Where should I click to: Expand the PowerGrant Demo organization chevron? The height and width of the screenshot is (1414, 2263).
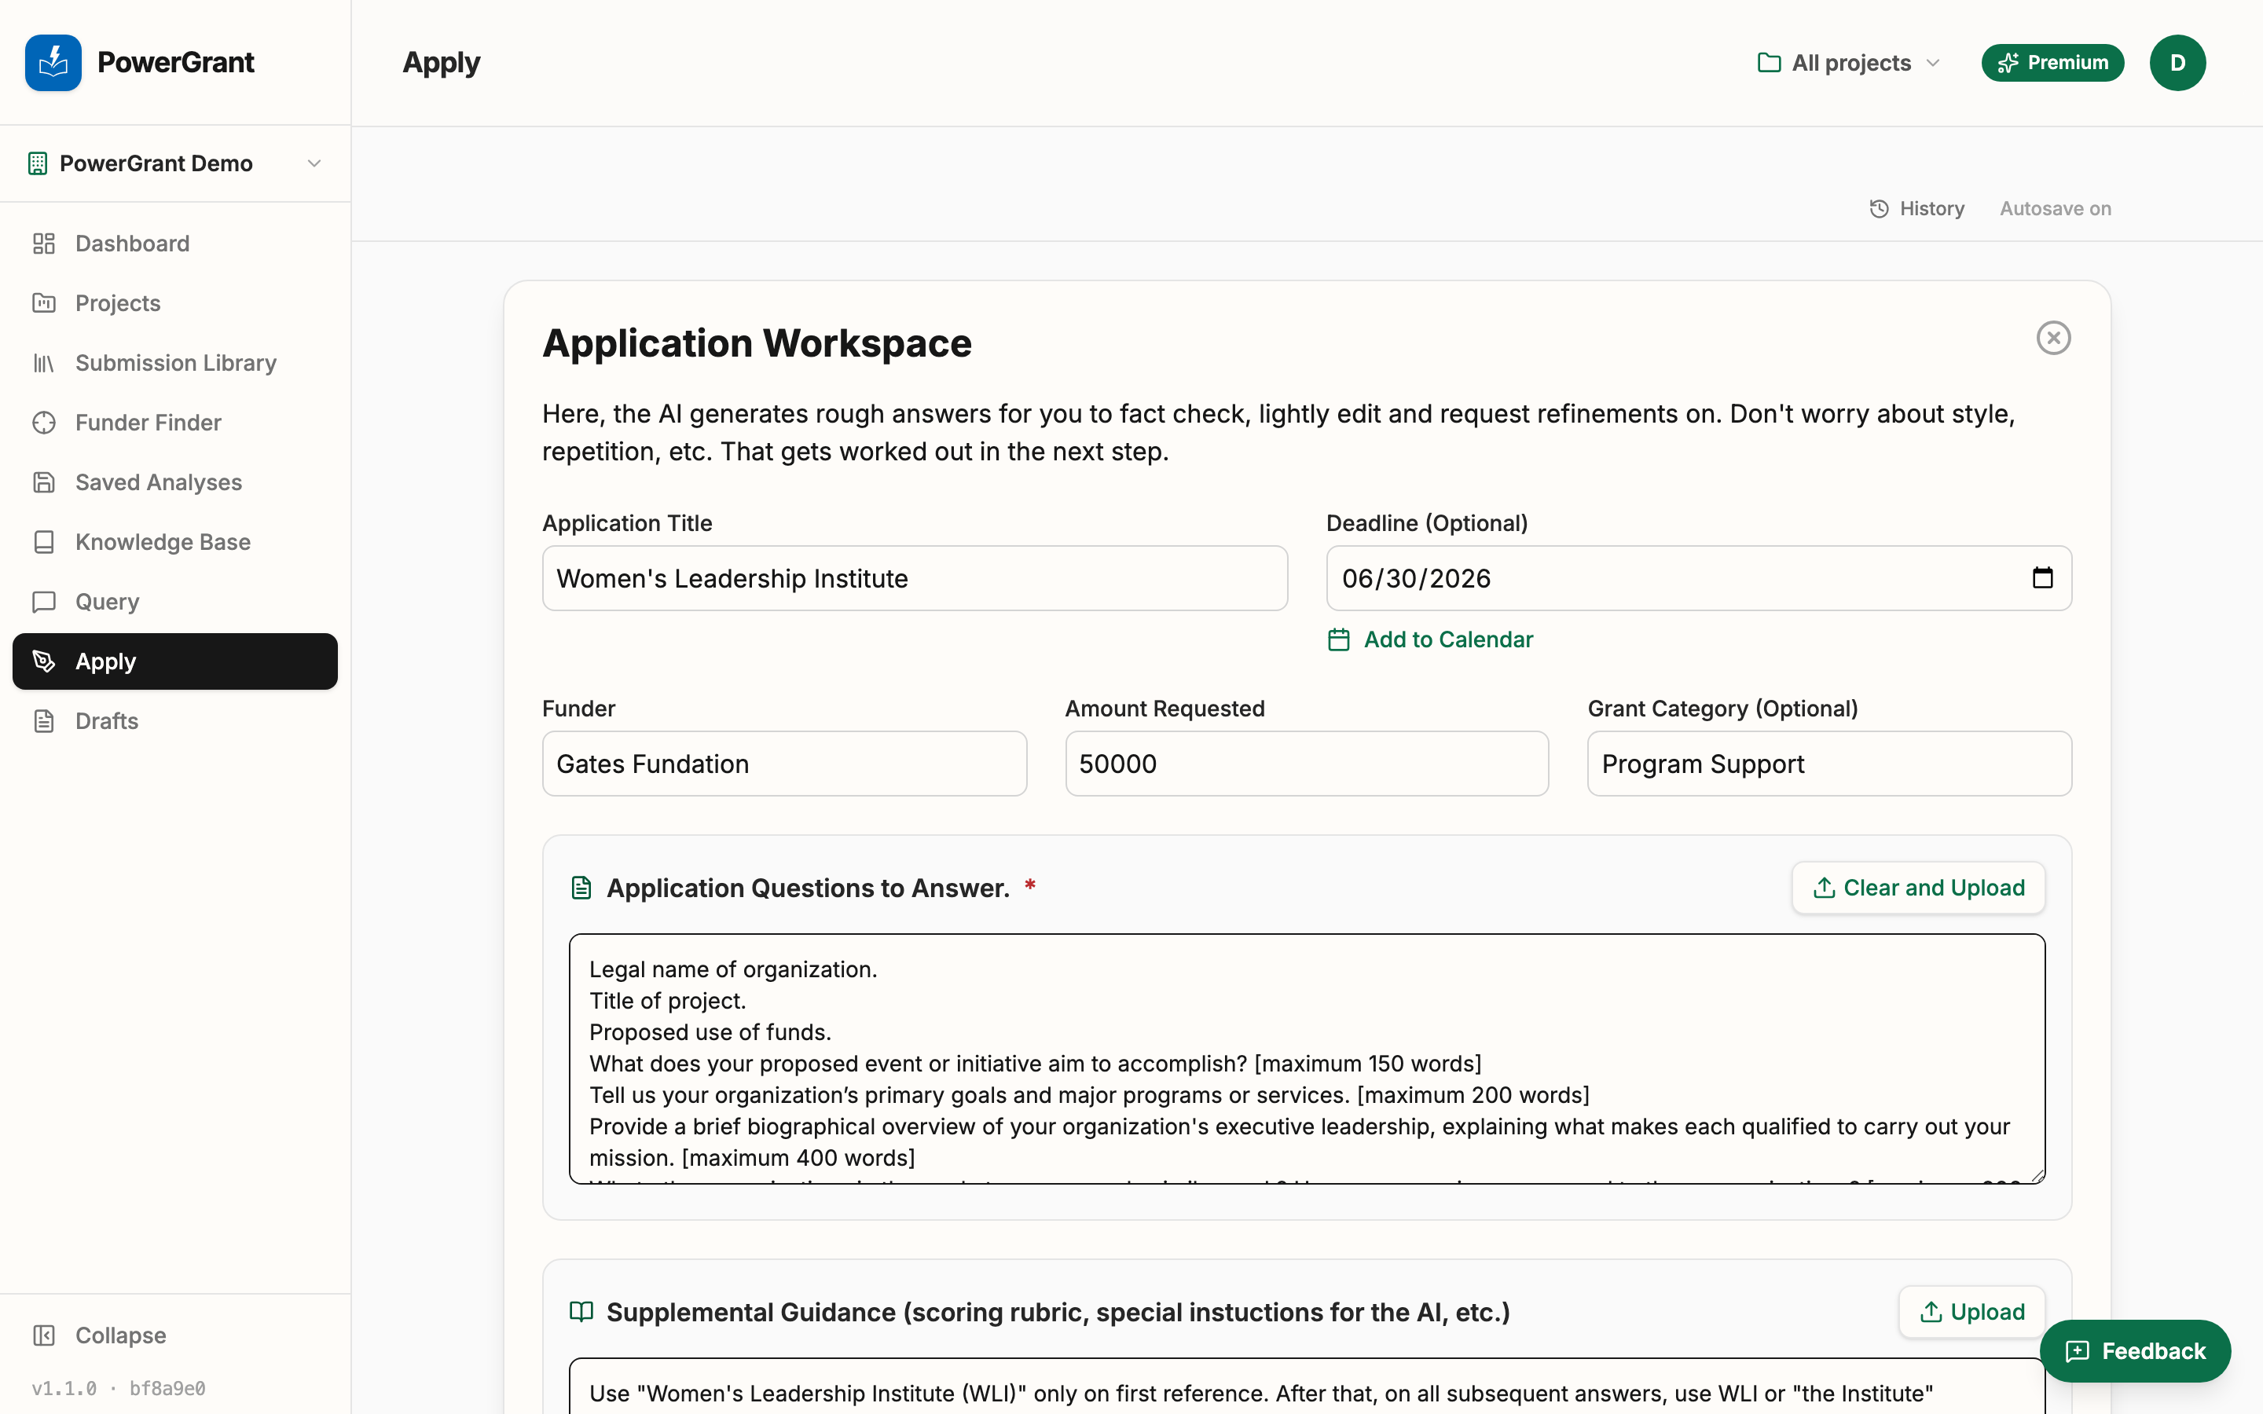pyautogui.click(x=314, y=163)
